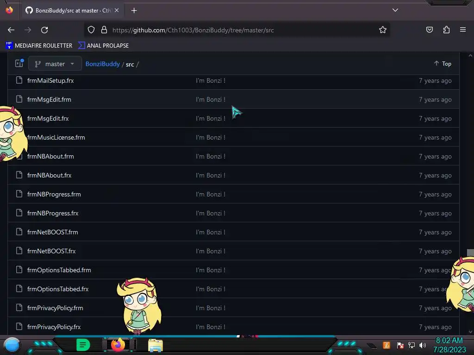Go back to the previous page
The image size is (474, 355).
11,30
